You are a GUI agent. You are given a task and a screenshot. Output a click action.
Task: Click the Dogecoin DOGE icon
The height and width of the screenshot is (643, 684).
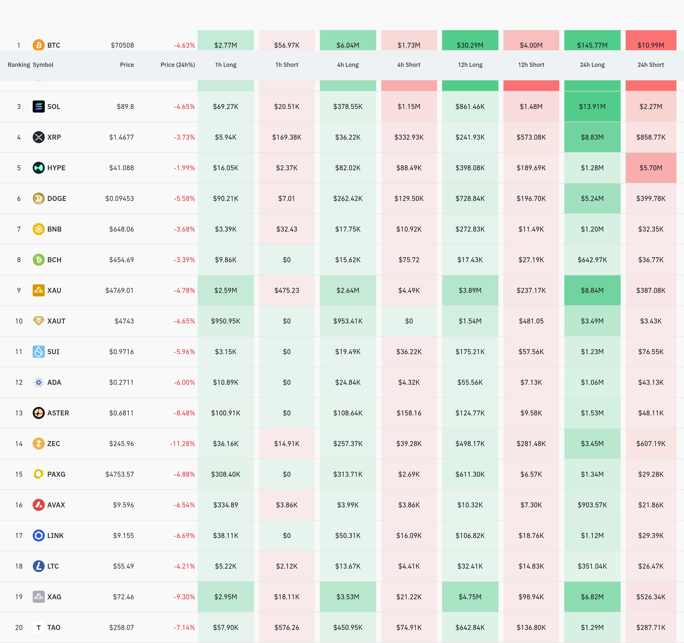point(38,198)
